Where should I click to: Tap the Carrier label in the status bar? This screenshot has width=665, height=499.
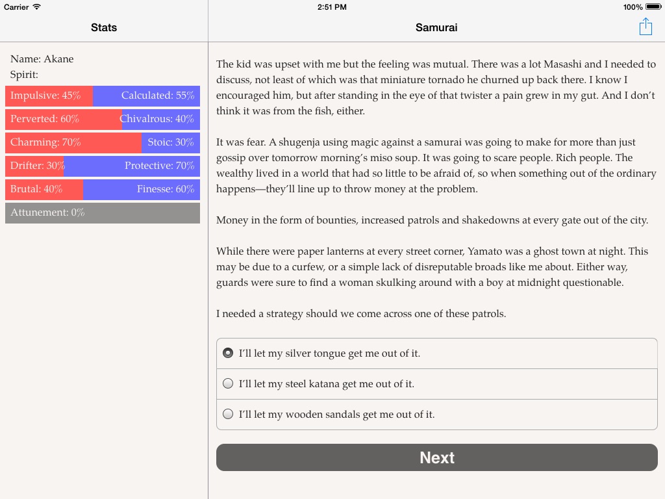[x=16, y=7]
